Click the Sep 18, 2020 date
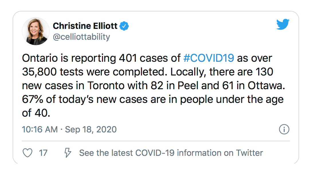 click(91, 130)
